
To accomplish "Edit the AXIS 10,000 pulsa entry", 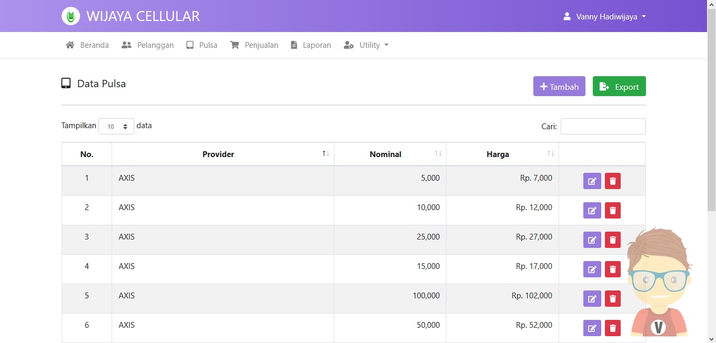I will tap(592, 211).
